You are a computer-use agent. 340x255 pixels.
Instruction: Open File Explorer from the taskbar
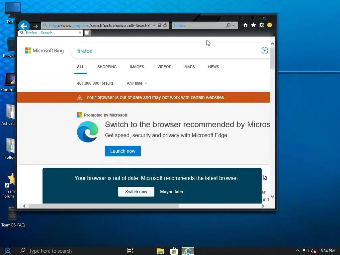160,251
